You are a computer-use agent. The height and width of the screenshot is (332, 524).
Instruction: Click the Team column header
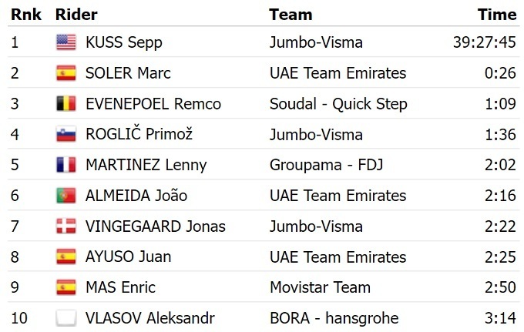(291, 15)
